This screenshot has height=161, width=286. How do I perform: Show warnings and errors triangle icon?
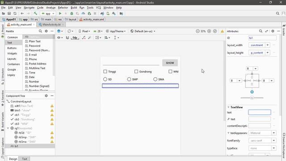point(222,31)
